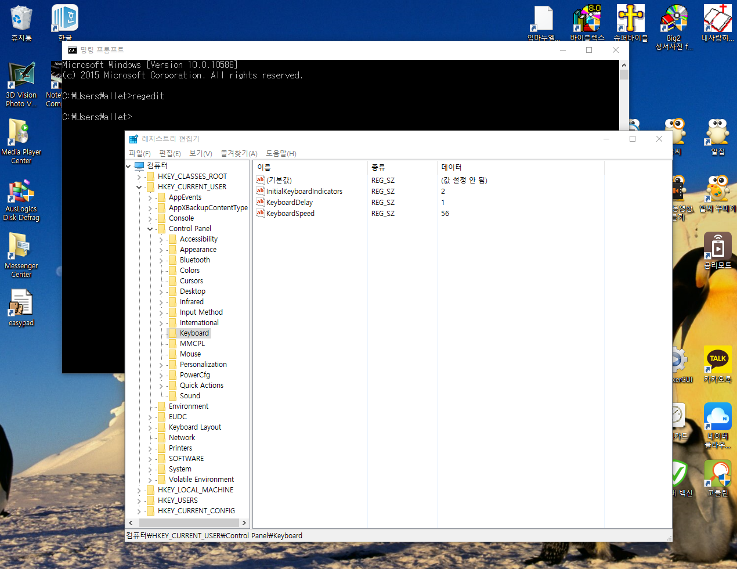The image size is (737, 569).
Task: Expand the Keyboard Layout key
Action: pos(150,427)
